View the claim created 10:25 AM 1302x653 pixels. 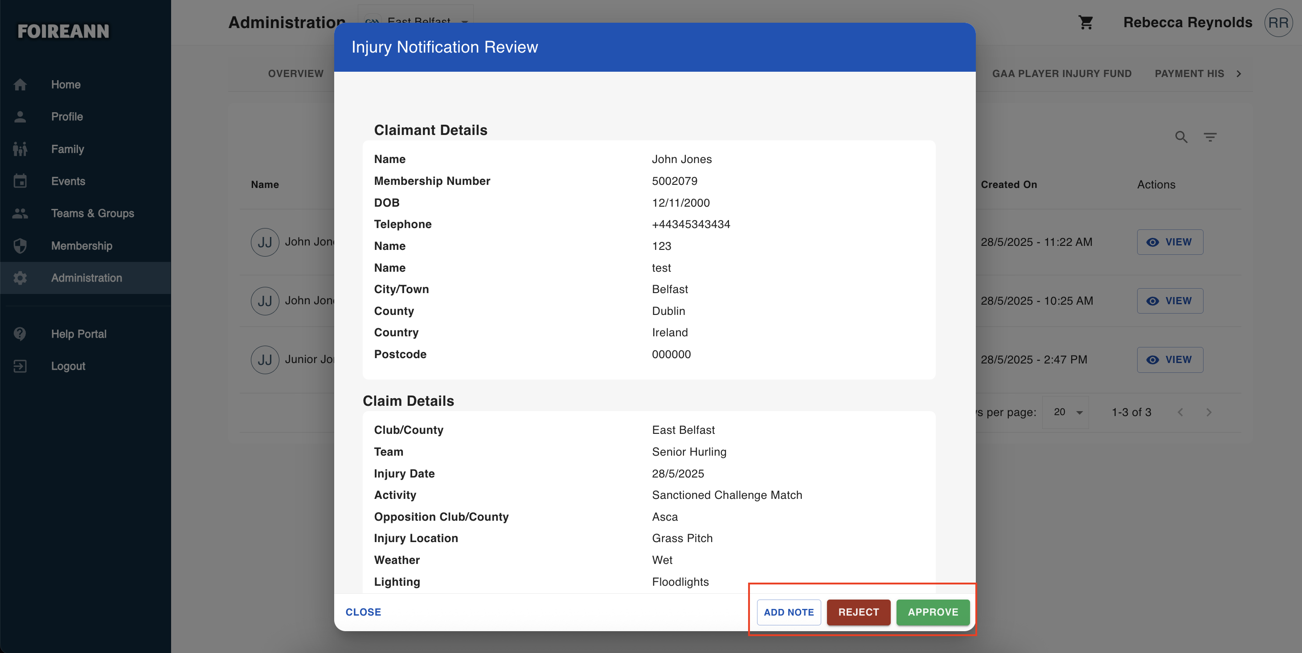[1170, 301]
